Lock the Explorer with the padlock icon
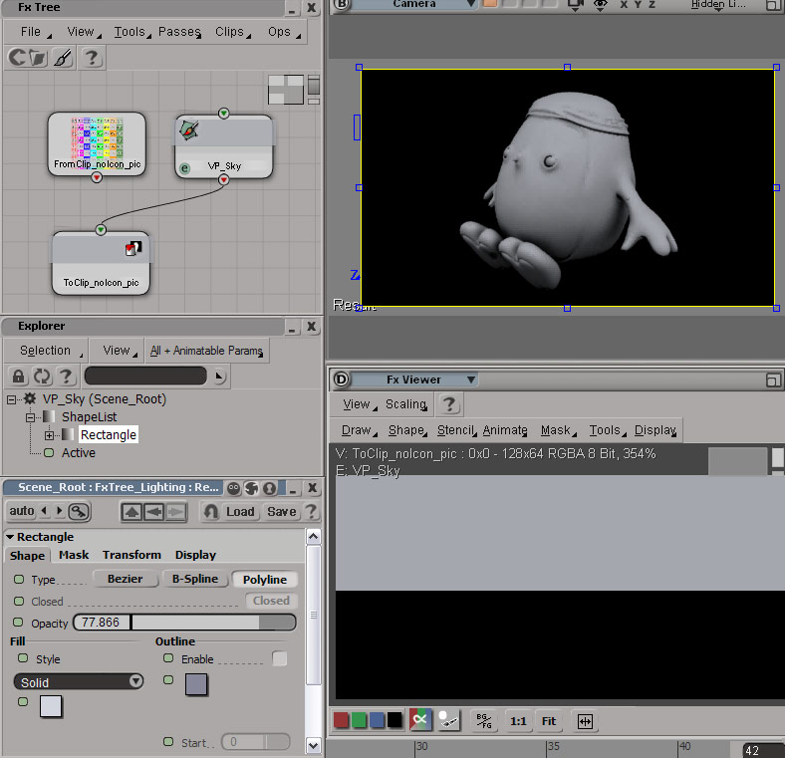 (18, 376)
